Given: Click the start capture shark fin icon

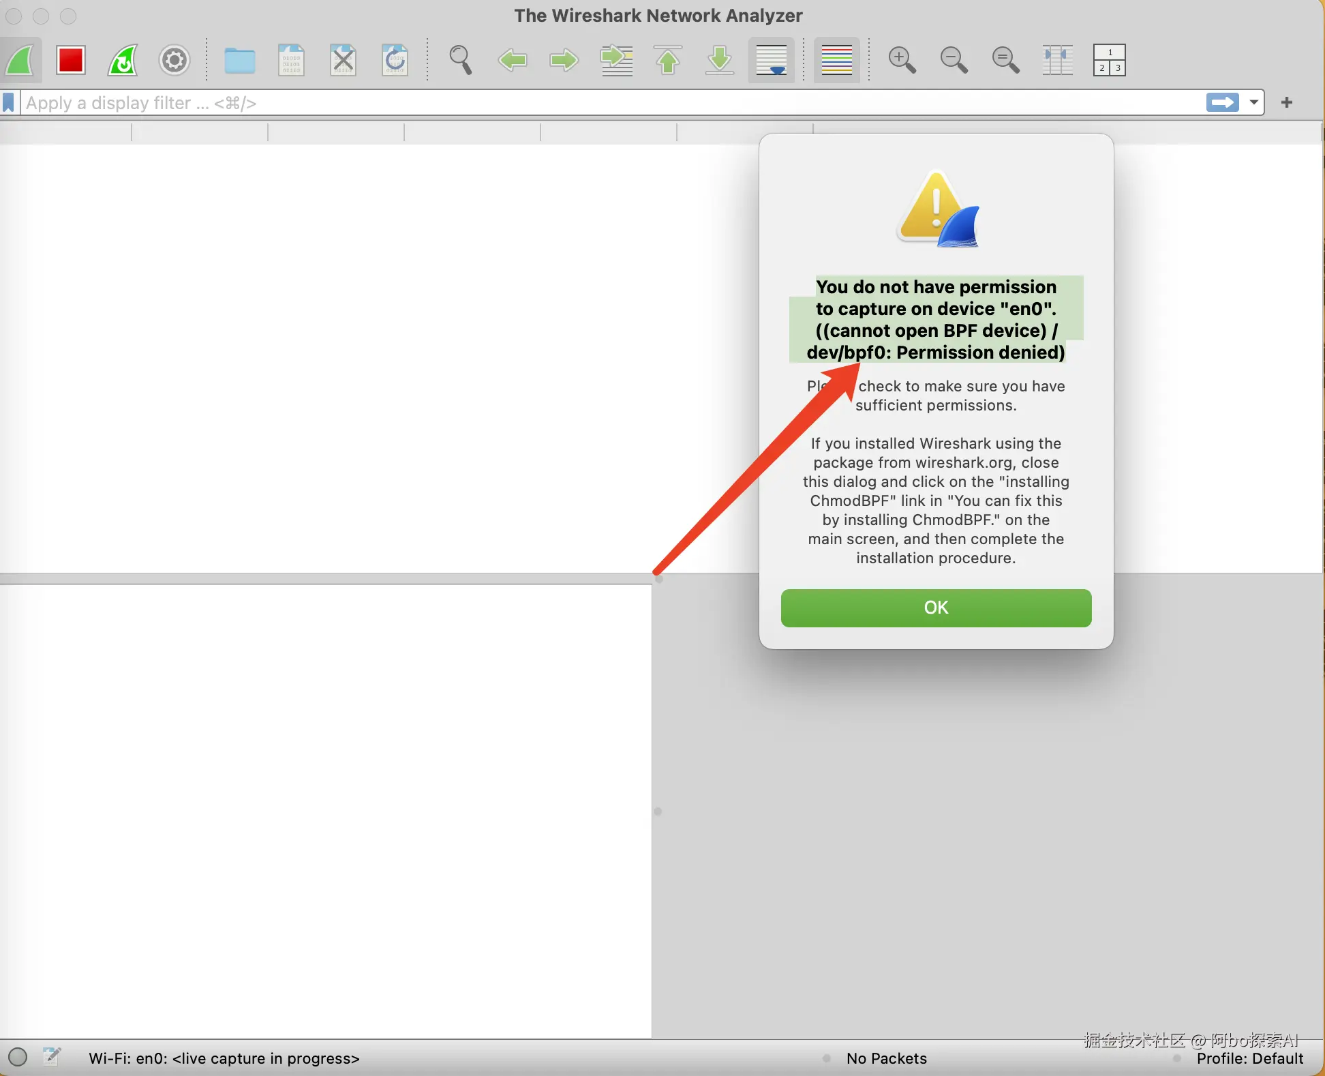Looking at the screenshot, I should pyautogui.click(x=20, y=61).
